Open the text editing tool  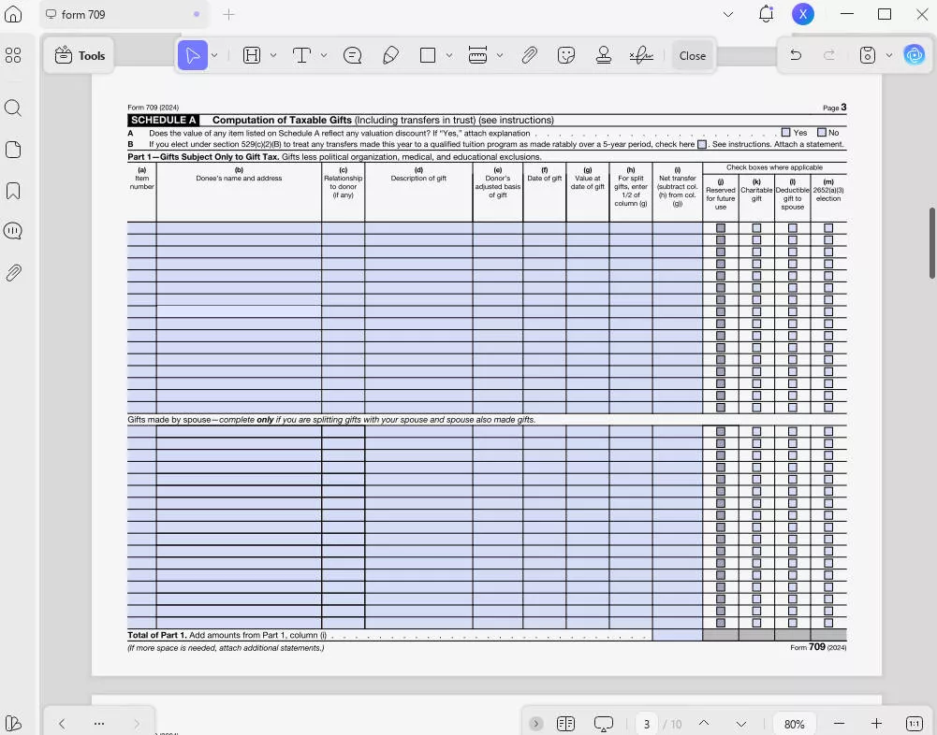click(x=300, y=55)
